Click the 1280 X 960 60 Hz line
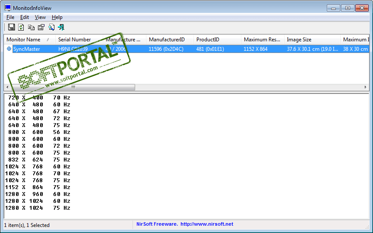This screenshot has height=233, width=373. pyautogui.click(x=38, y=194)
